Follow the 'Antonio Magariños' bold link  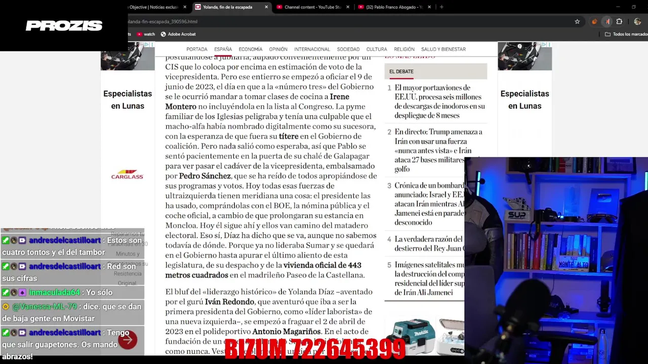[287, 332]
